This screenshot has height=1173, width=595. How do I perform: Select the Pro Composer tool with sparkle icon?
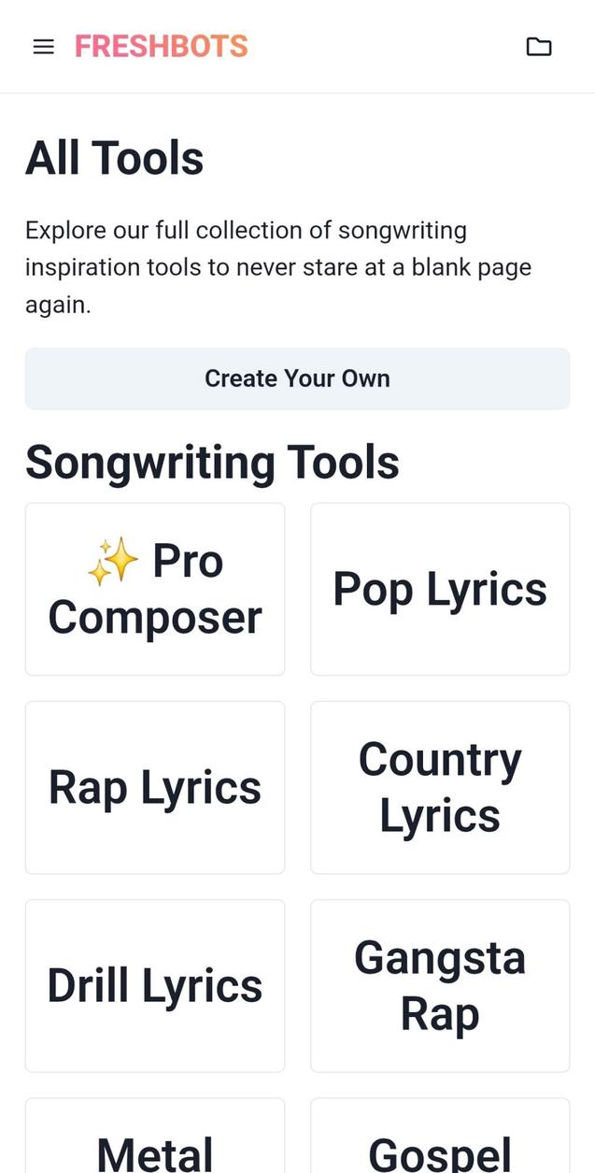(154, 588)
